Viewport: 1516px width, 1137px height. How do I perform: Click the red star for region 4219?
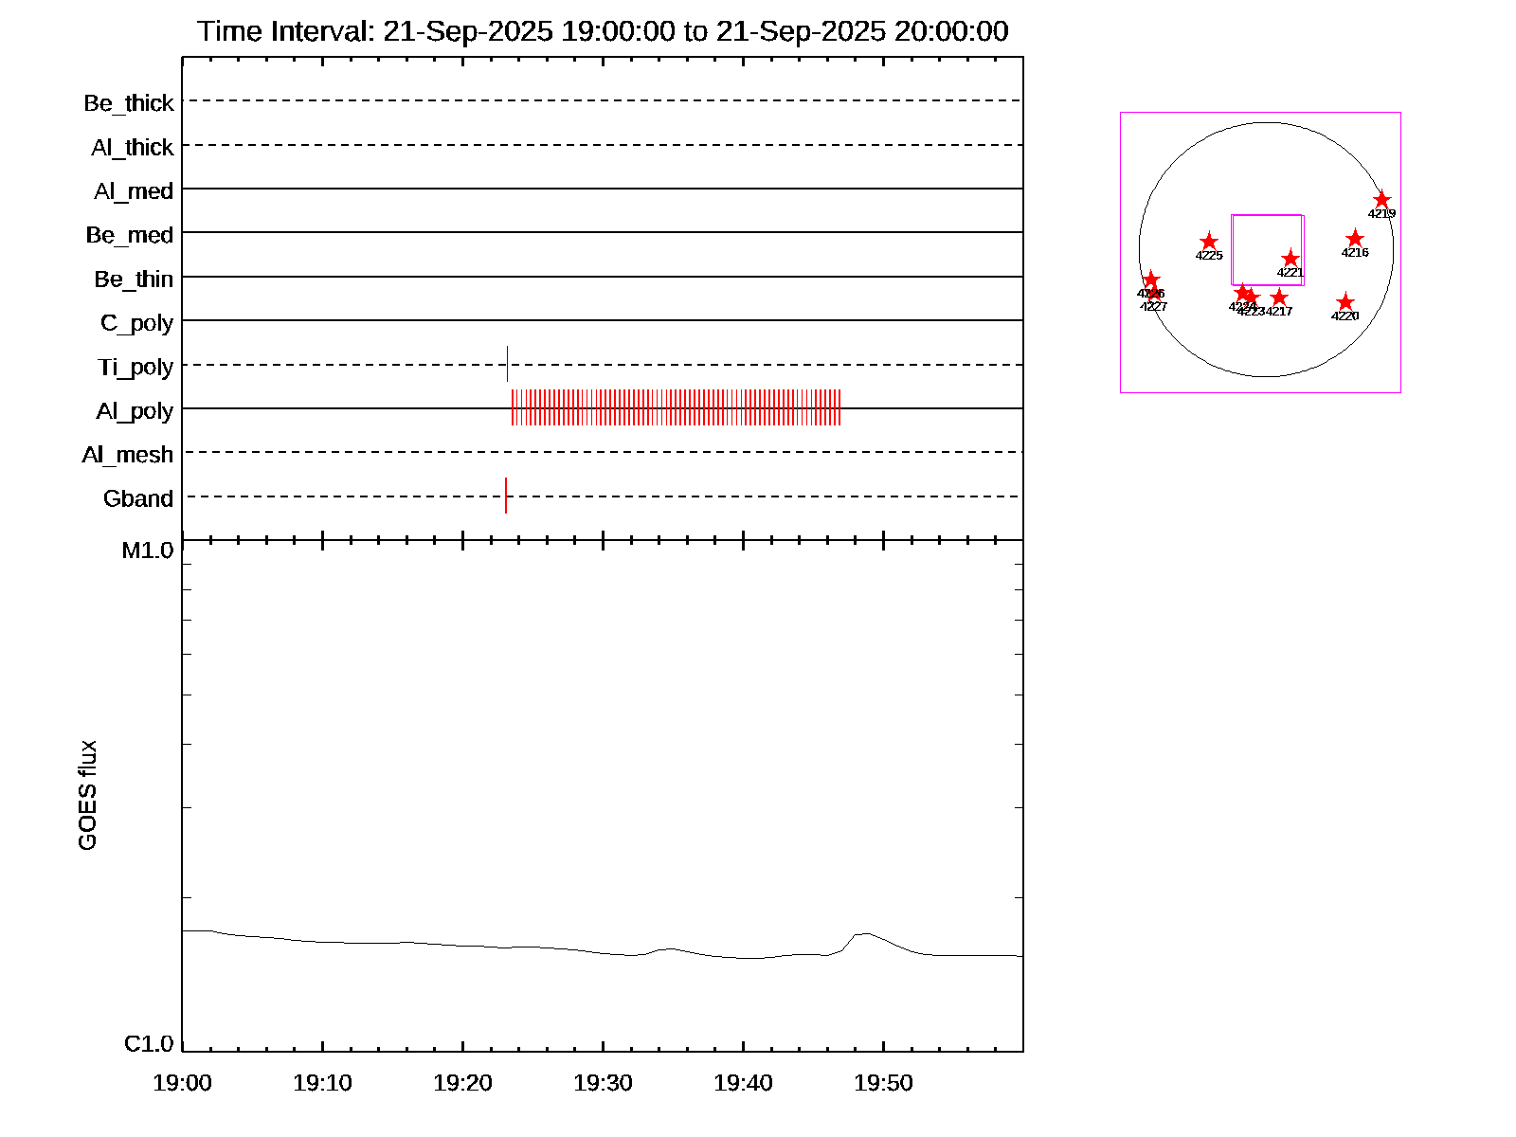point(1381,200)
